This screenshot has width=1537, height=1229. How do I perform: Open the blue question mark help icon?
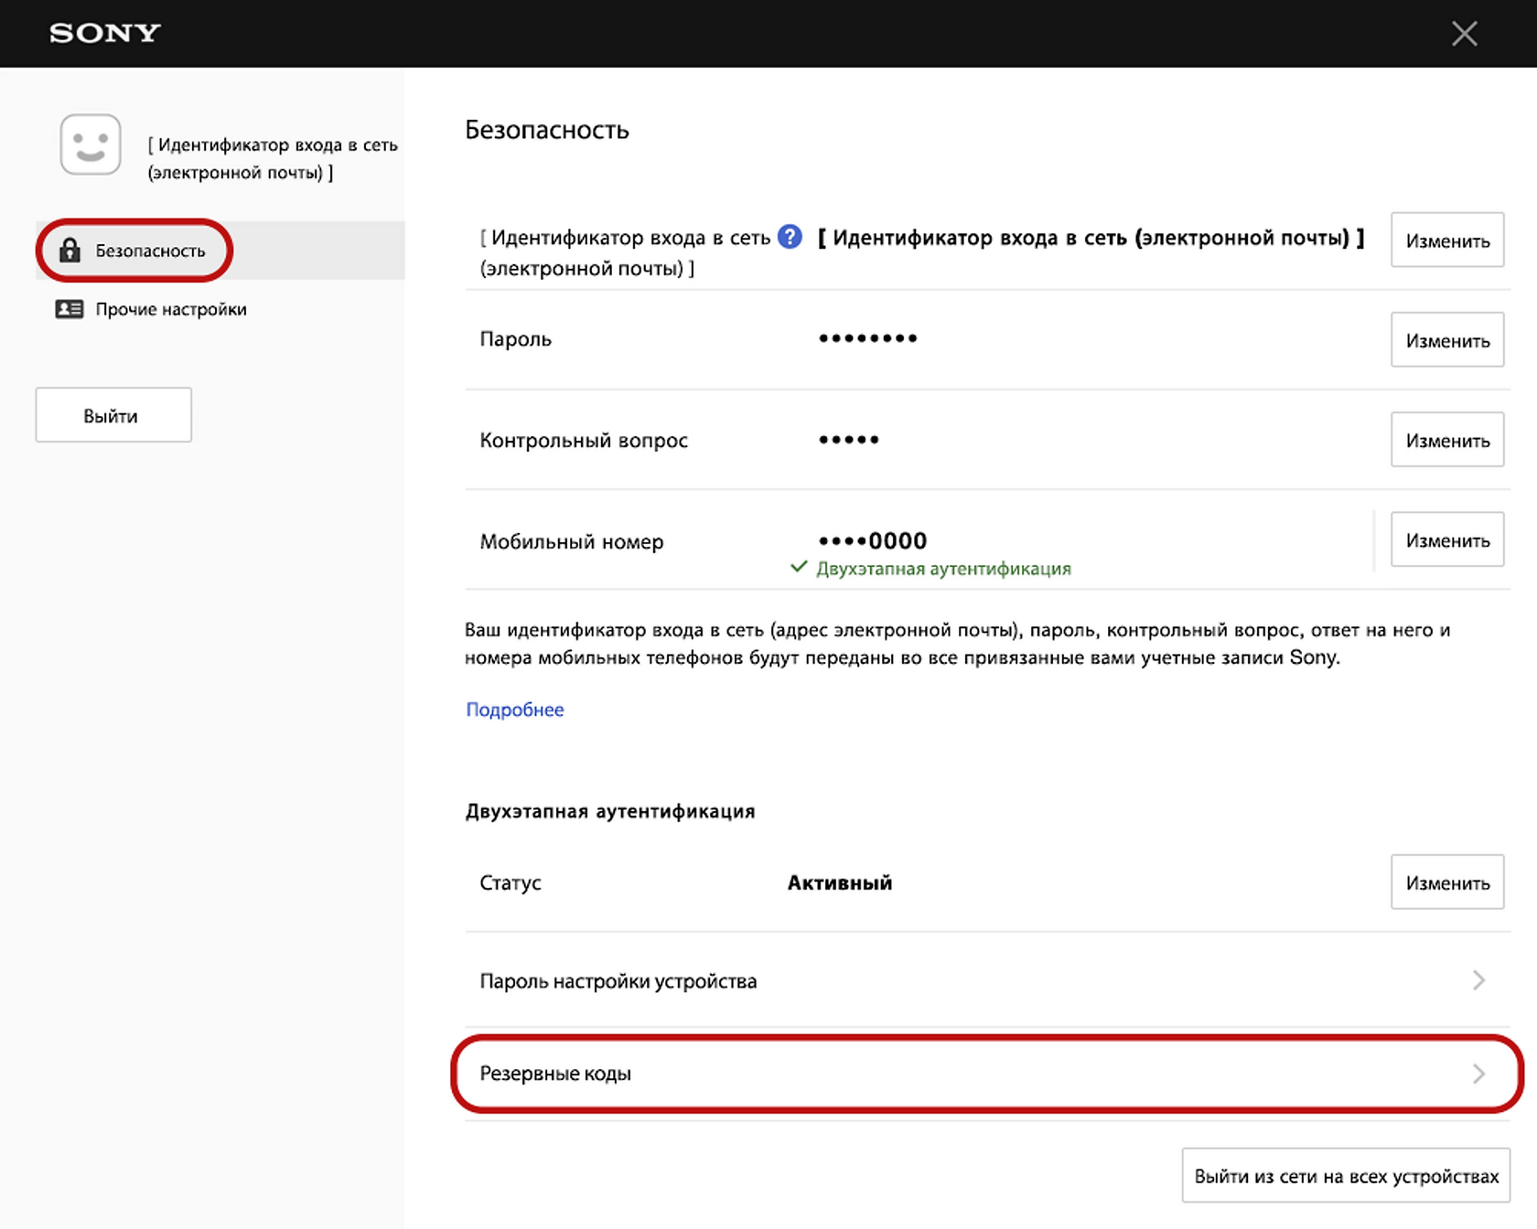[x=790, y=237]
